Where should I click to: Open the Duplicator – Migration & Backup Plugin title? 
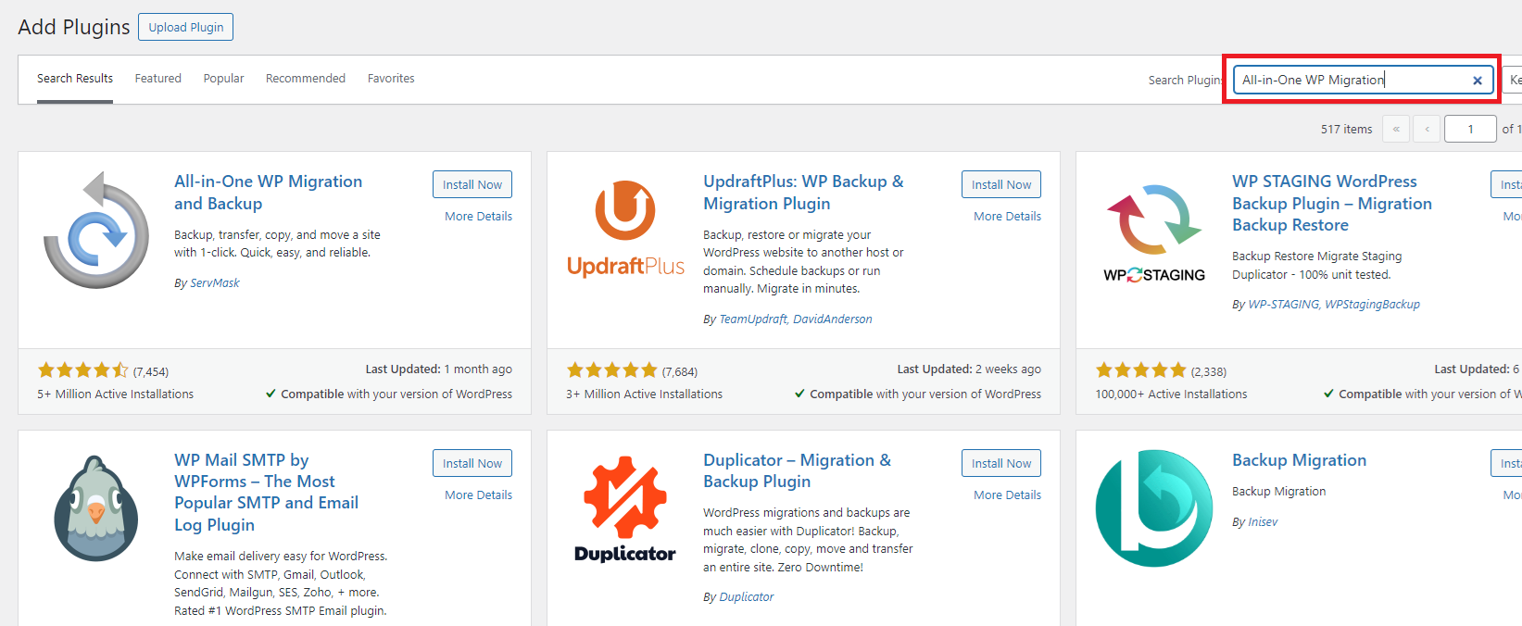(797, 471)
